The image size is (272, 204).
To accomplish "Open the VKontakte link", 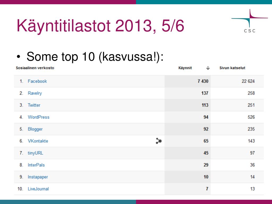I will pos(38,141).
